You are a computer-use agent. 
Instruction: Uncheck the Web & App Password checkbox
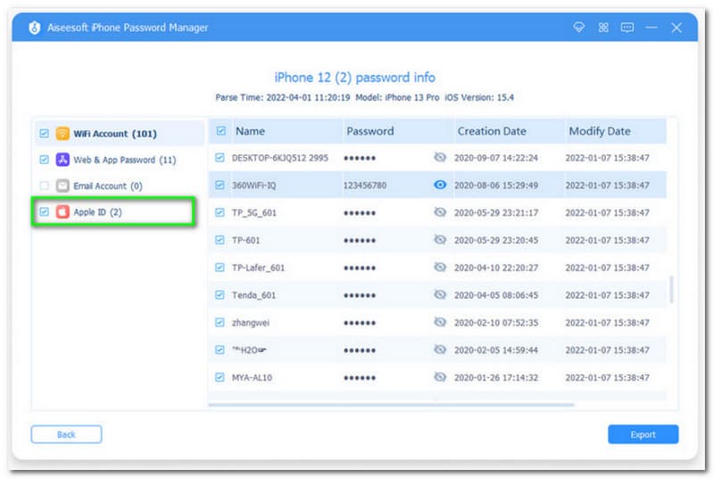pos(44,160)
